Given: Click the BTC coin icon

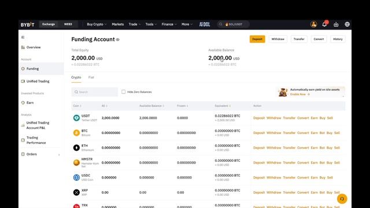Looking at the screenshot, I should click(76, 133).
